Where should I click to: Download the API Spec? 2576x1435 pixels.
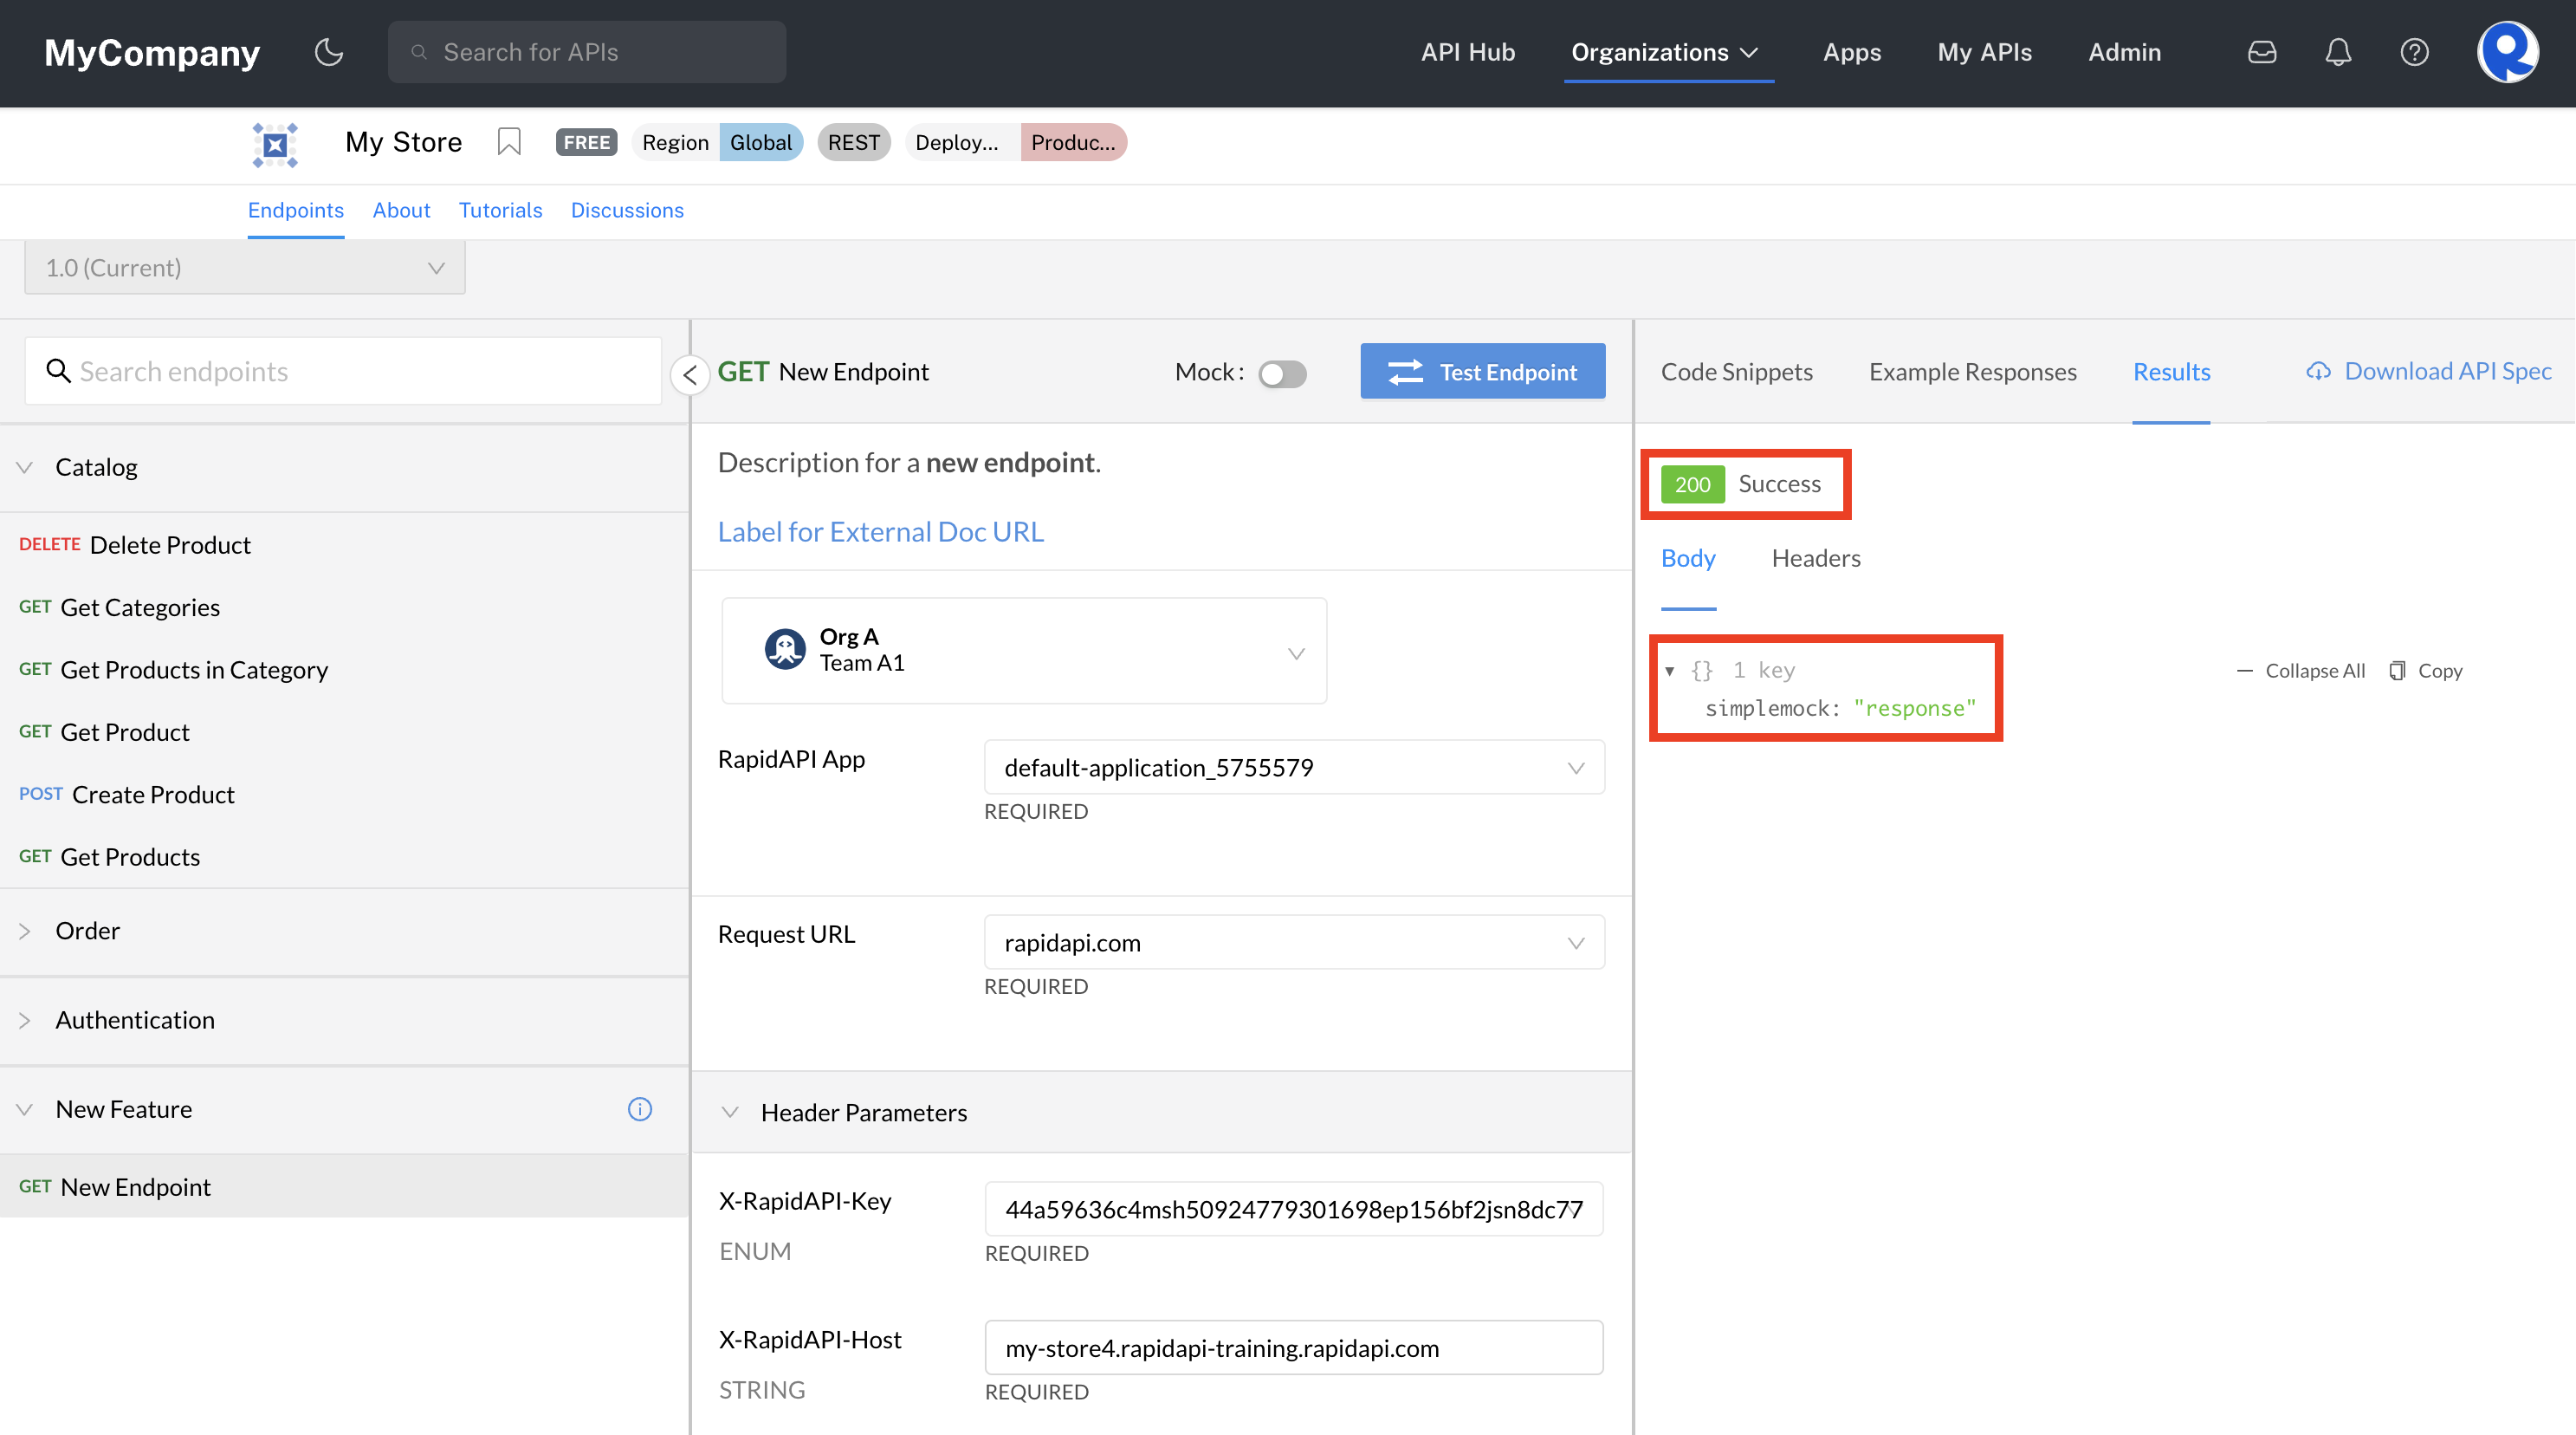pyautogui.click(x=2429, y=371)
